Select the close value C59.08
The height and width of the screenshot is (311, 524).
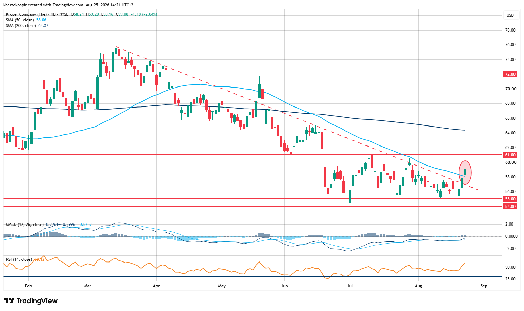[x=122, y=14]
